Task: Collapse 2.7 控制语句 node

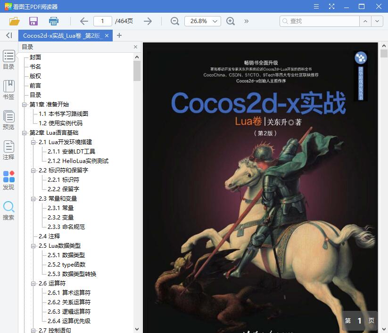Action: 33,331
